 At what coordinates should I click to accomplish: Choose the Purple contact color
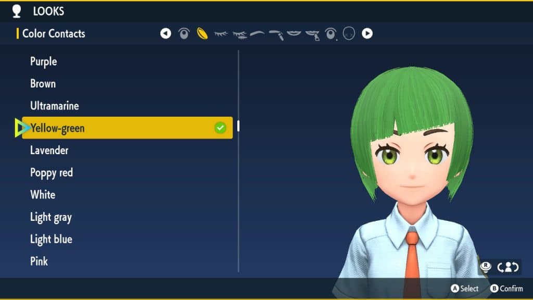point(44,61)
